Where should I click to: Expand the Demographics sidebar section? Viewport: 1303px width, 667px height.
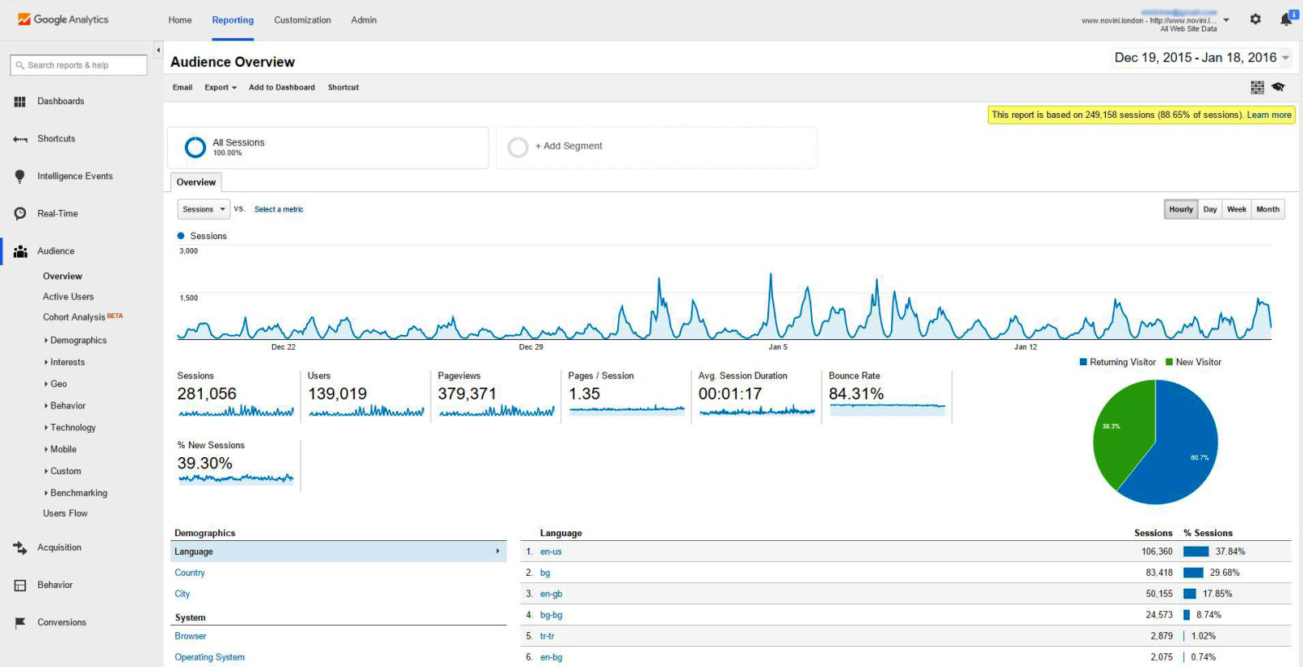coord(78,341)
